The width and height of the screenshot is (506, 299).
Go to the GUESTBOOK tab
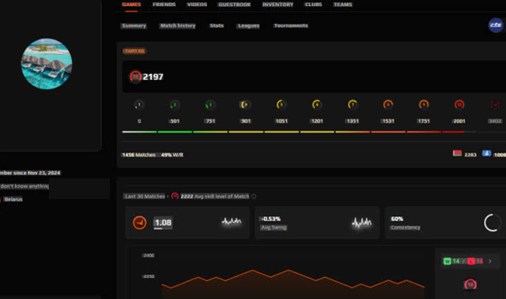click(x=235, y=5)
